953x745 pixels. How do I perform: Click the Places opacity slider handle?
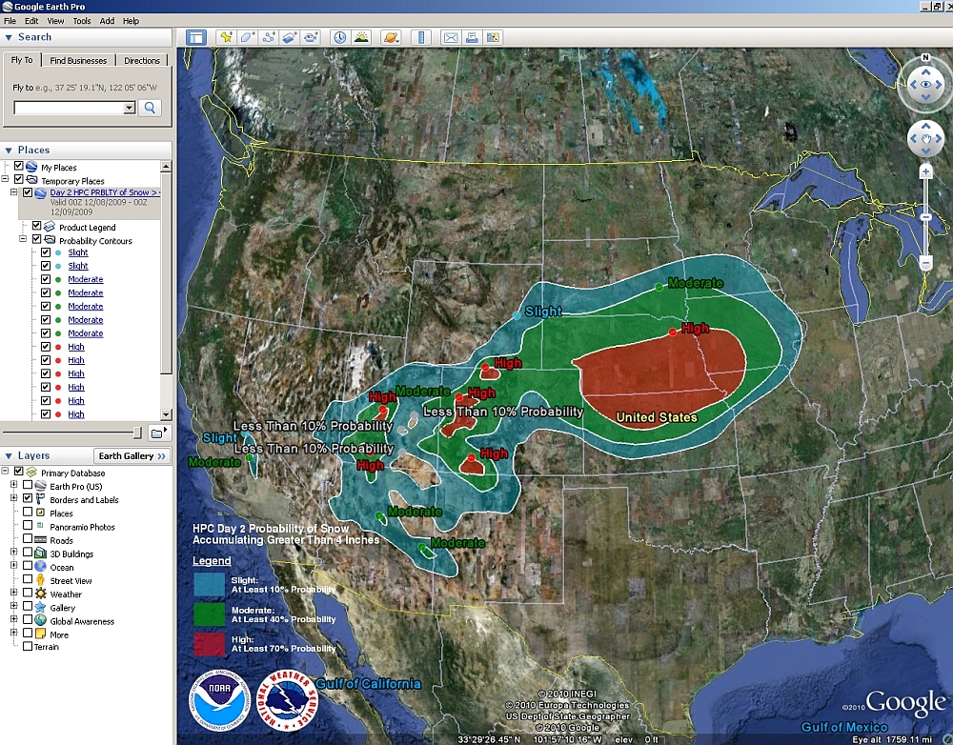[x=137, y=433]
